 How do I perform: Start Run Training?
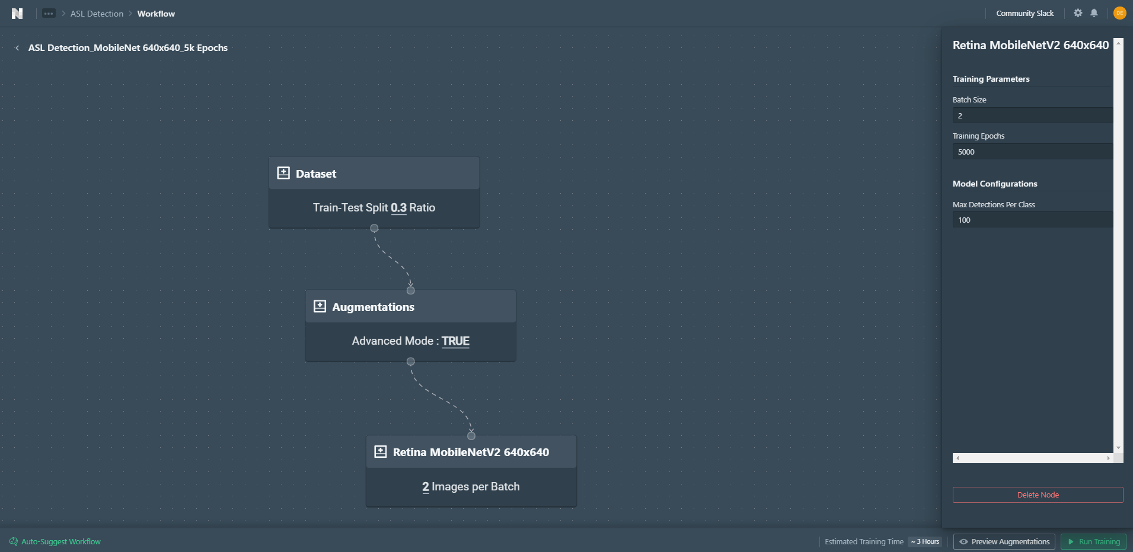[1093, 541]
